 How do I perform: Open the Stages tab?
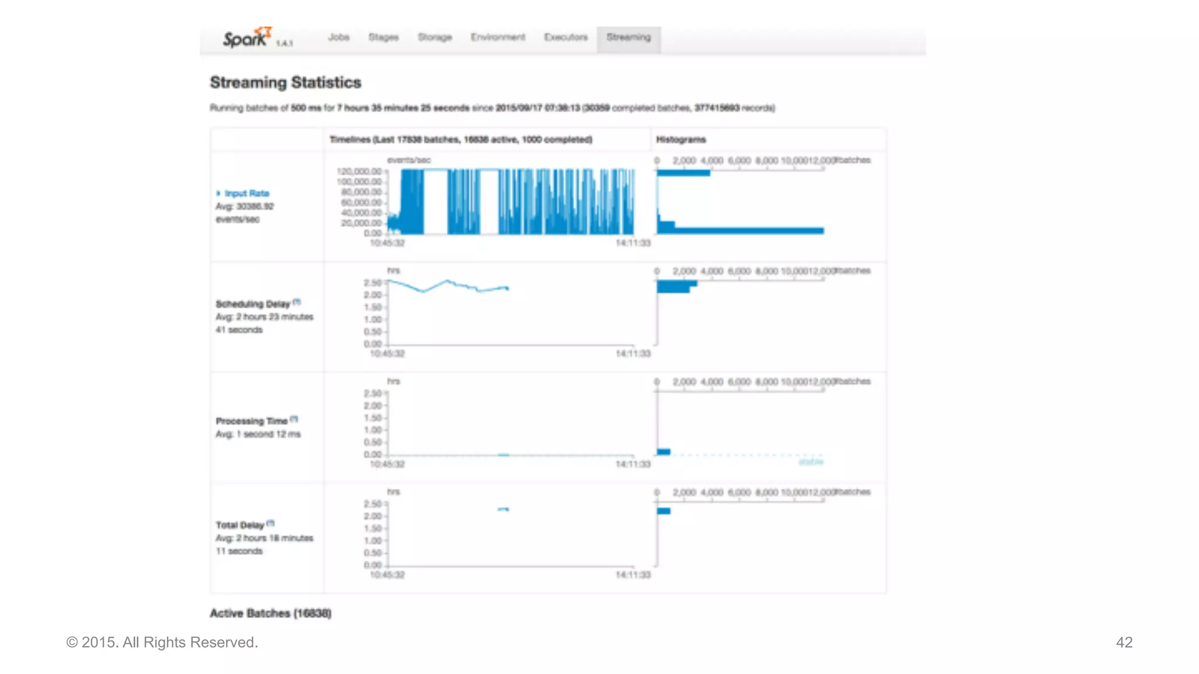point(383,37)
